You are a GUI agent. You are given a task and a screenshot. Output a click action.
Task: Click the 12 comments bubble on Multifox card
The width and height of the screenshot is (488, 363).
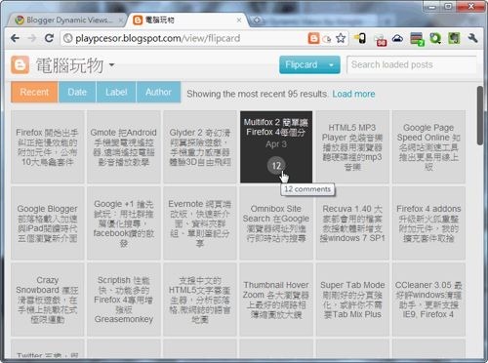(276, 166)
